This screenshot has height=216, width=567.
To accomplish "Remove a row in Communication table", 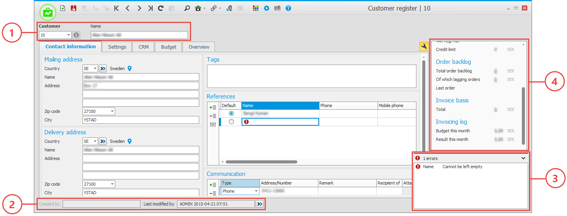I will [x=213, y=193].
